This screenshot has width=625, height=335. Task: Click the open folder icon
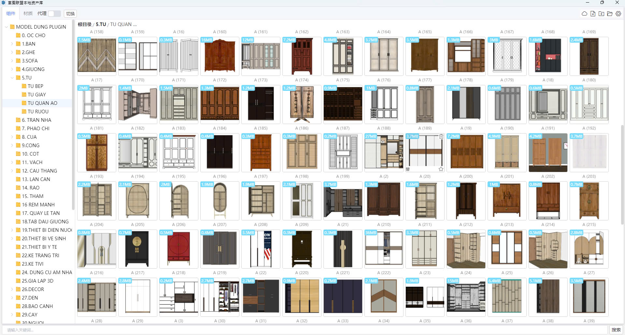pos(610,14)
